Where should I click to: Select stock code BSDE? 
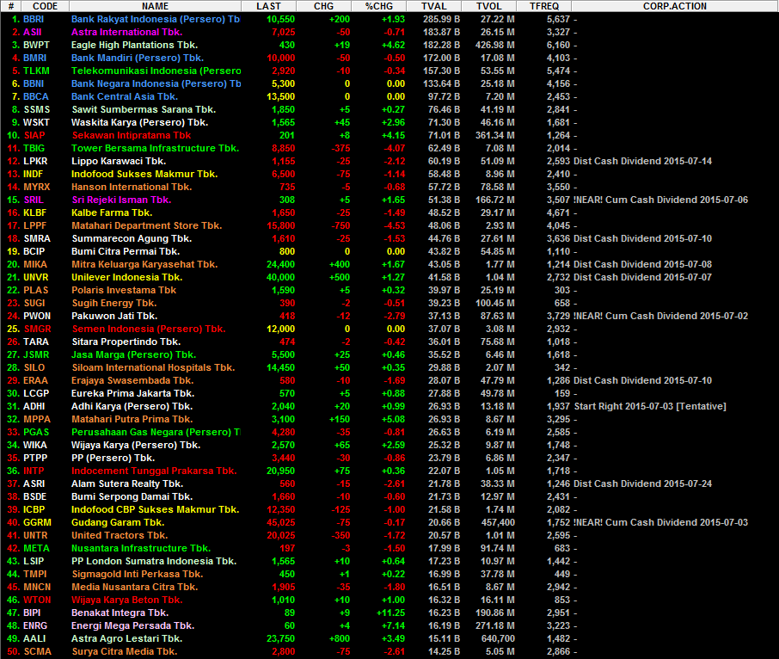click(x=34, y=497)
